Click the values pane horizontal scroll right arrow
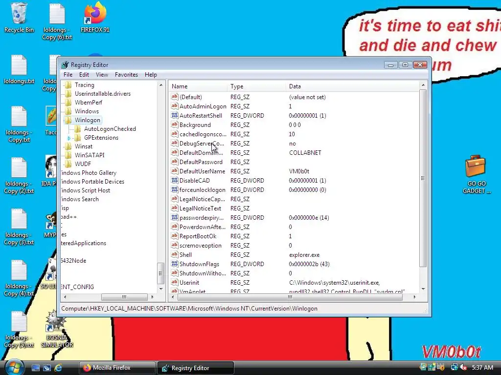The image size is (501, 375). [414, 297]
